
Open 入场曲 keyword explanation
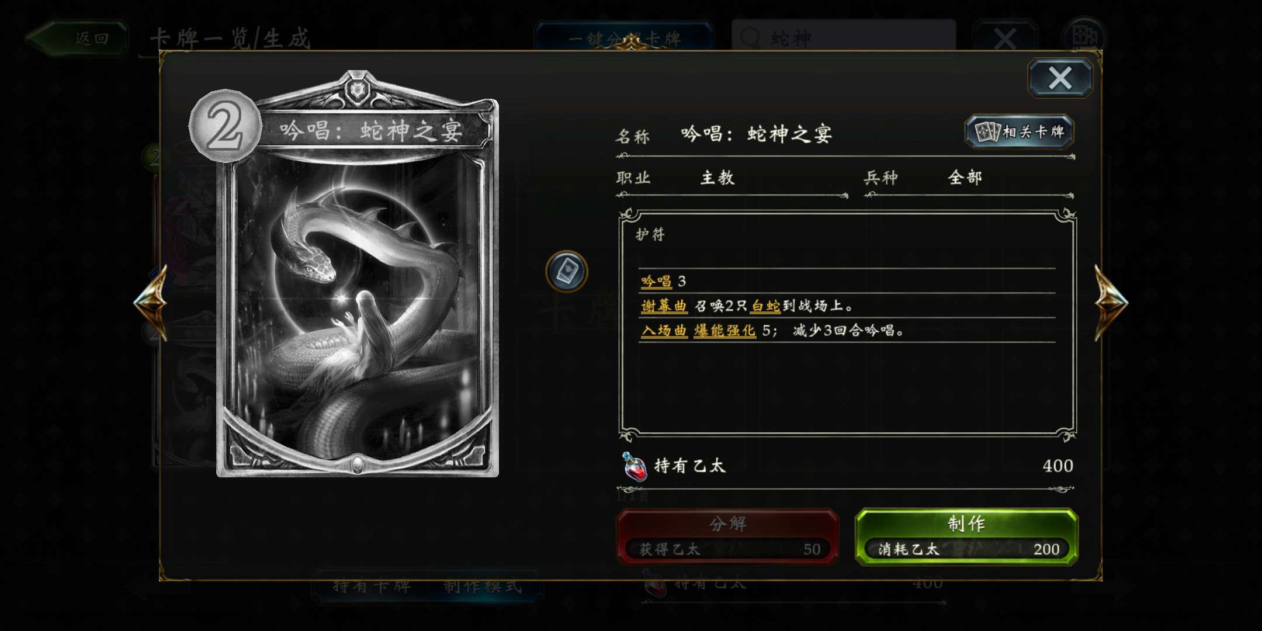pyautogui.click(x=664, y=331)
